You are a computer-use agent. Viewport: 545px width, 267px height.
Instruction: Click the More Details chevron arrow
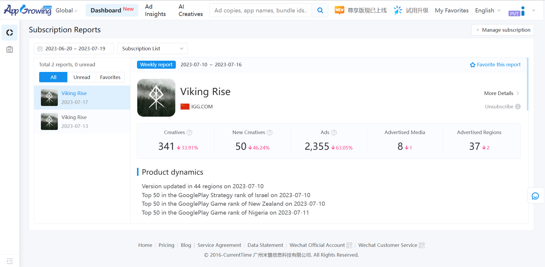point(518,93)
